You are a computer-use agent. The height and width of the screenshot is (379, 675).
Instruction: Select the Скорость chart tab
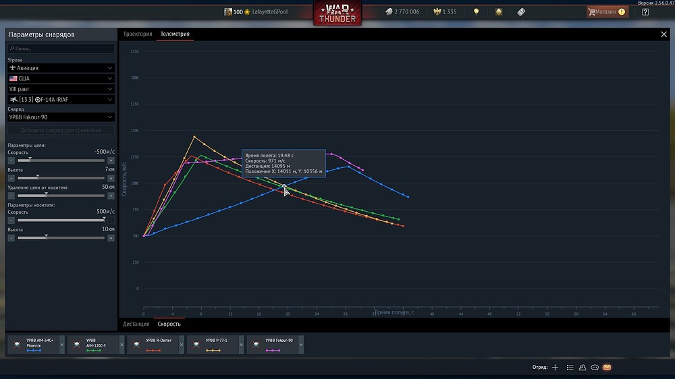pos(169,324)
